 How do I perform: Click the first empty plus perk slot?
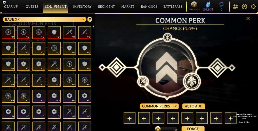[130, 118]
